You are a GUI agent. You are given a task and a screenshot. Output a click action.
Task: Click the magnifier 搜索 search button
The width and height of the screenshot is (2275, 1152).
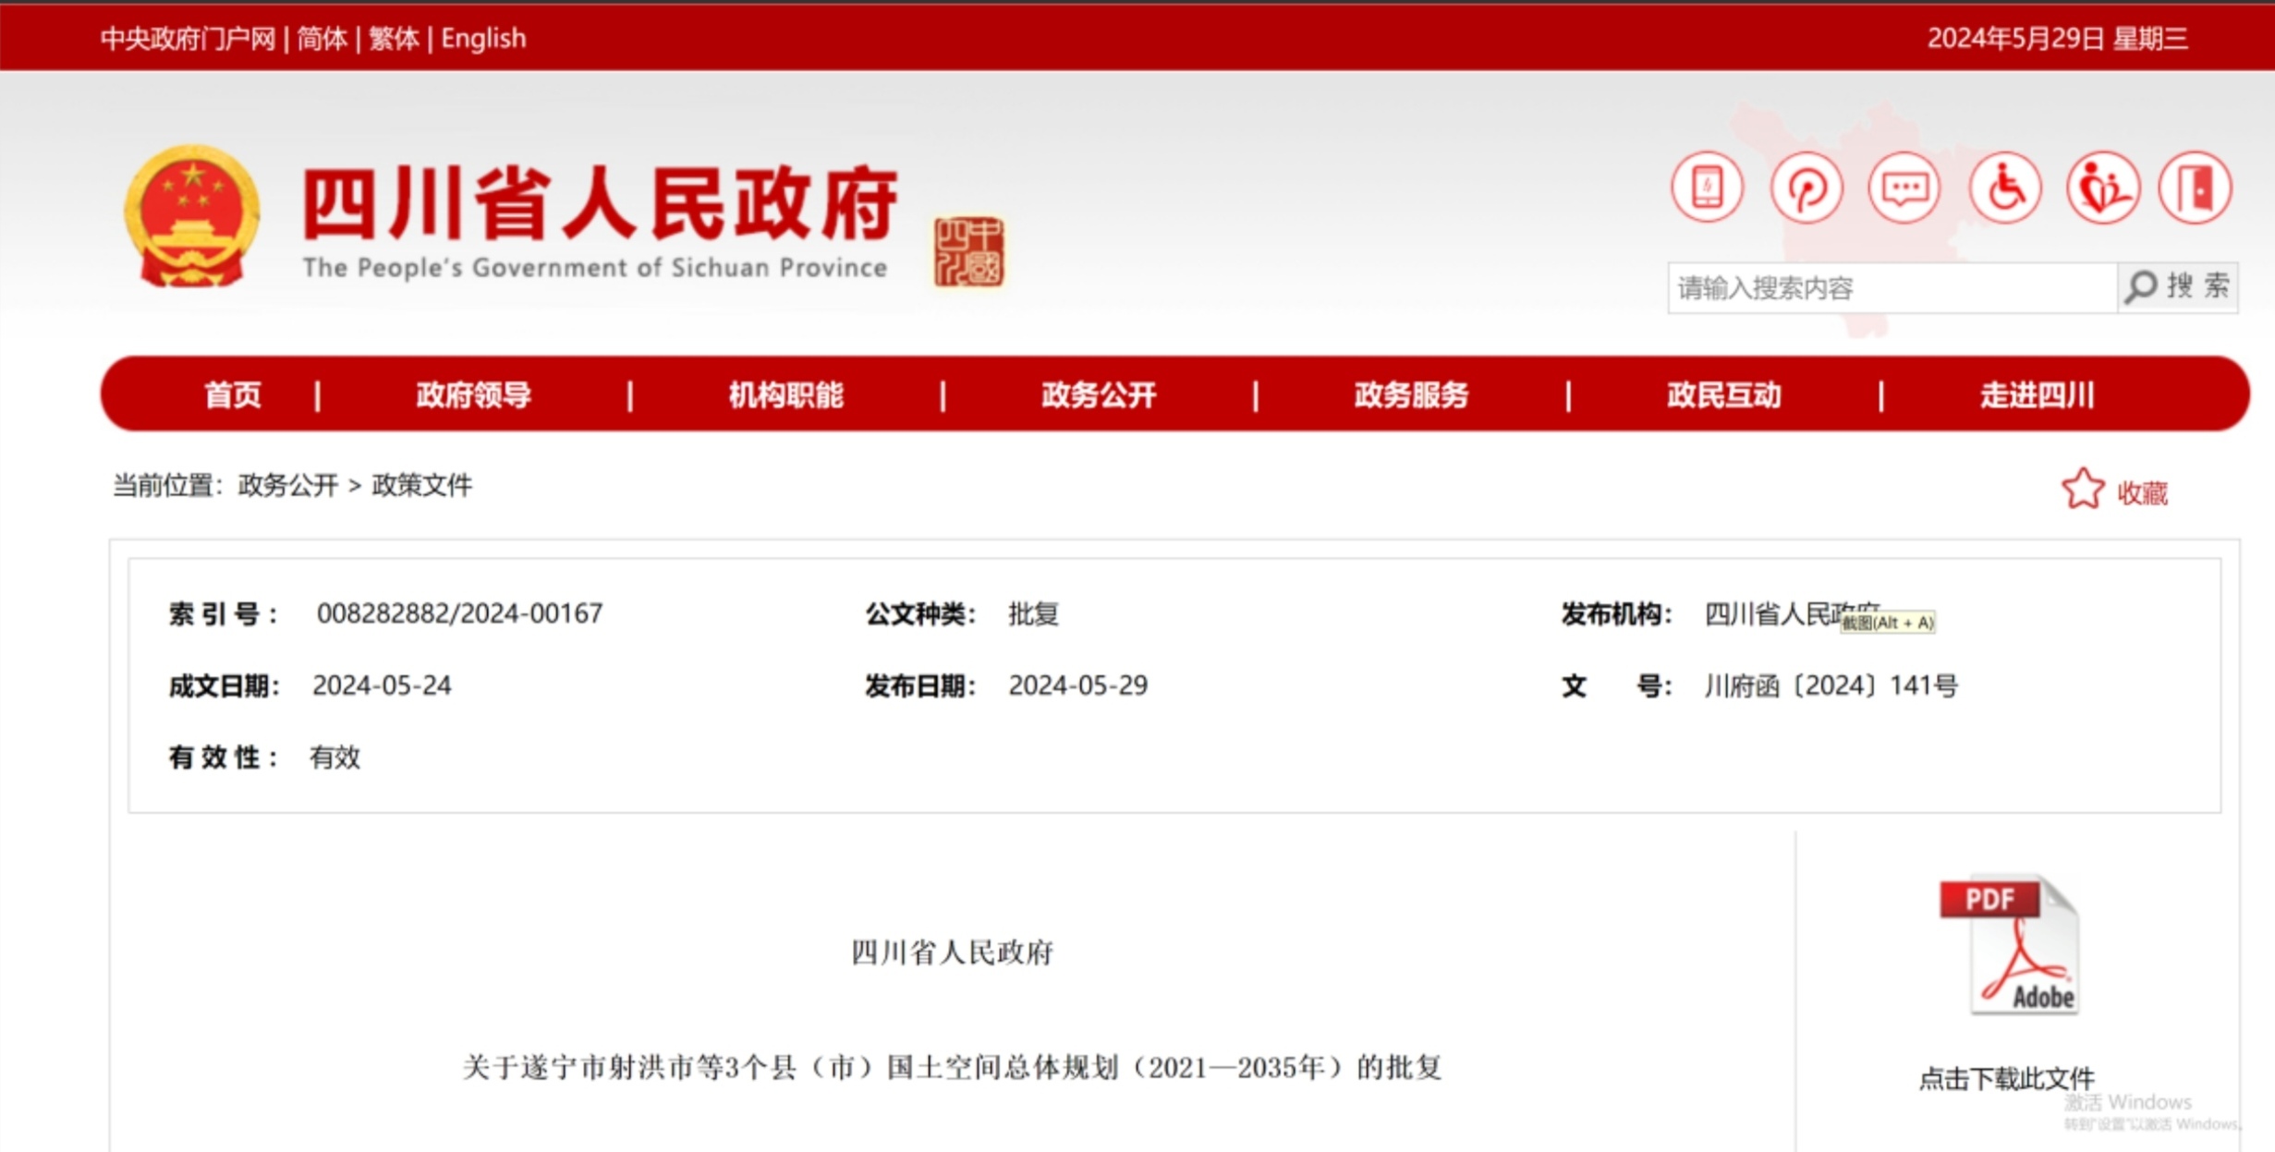coord(2177,287)
